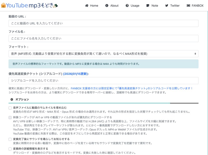This screenshot has height=155, width=208.
Task: Click the Home house icon
Action: pos(87,5)
